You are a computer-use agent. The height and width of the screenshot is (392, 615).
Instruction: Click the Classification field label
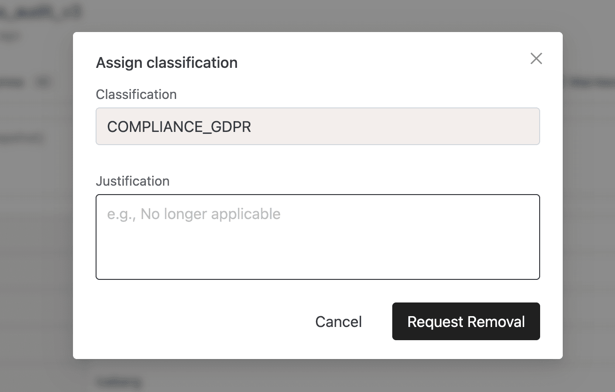tap(136, 94)
